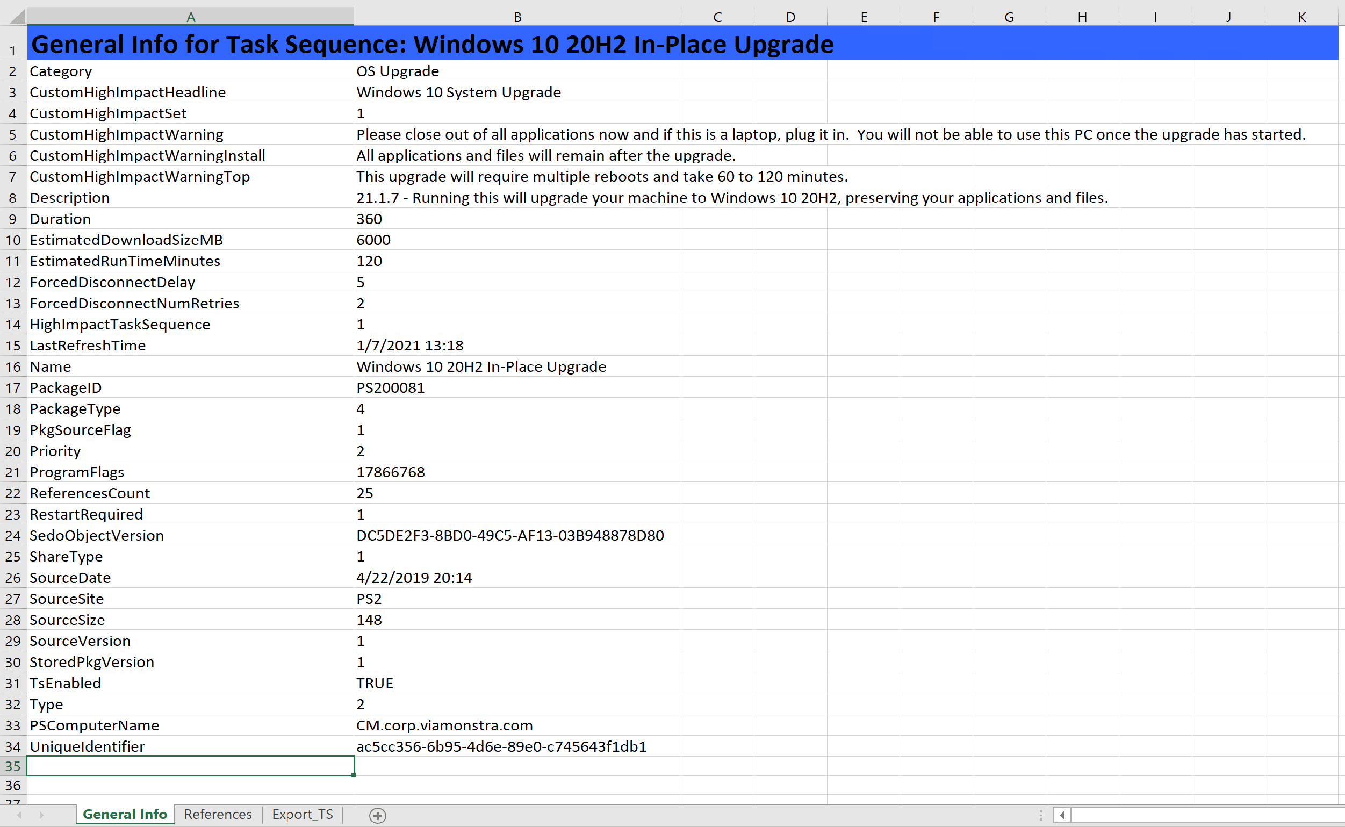Screen dimensions: 1345x827
Task: Open the Export_TS sheet tab
Action: [302, 815]
